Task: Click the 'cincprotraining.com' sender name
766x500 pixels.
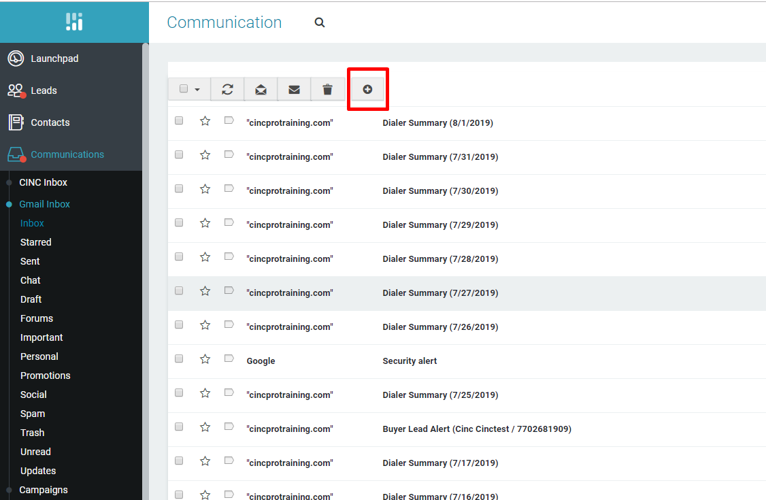Action: [289, 122]
